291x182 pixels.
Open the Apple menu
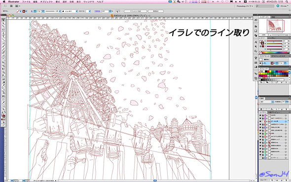[x=4, y=1]
